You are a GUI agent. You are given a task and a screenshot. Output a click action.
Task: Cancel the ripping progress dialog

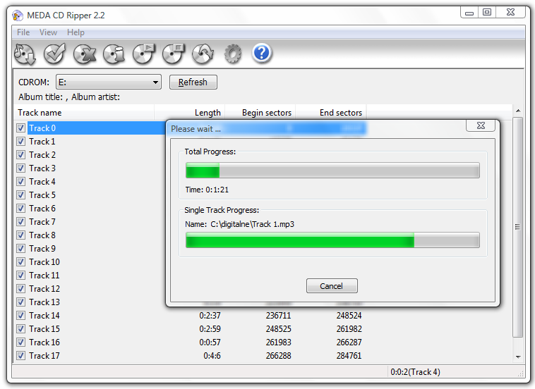[x=332, y=286]
